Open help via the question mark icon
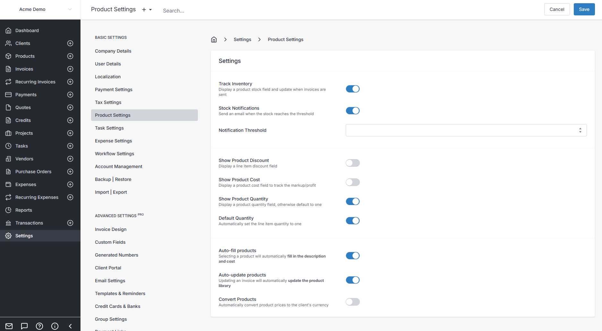602x331 pixels. pyautogui.click(x=39, y=326)
